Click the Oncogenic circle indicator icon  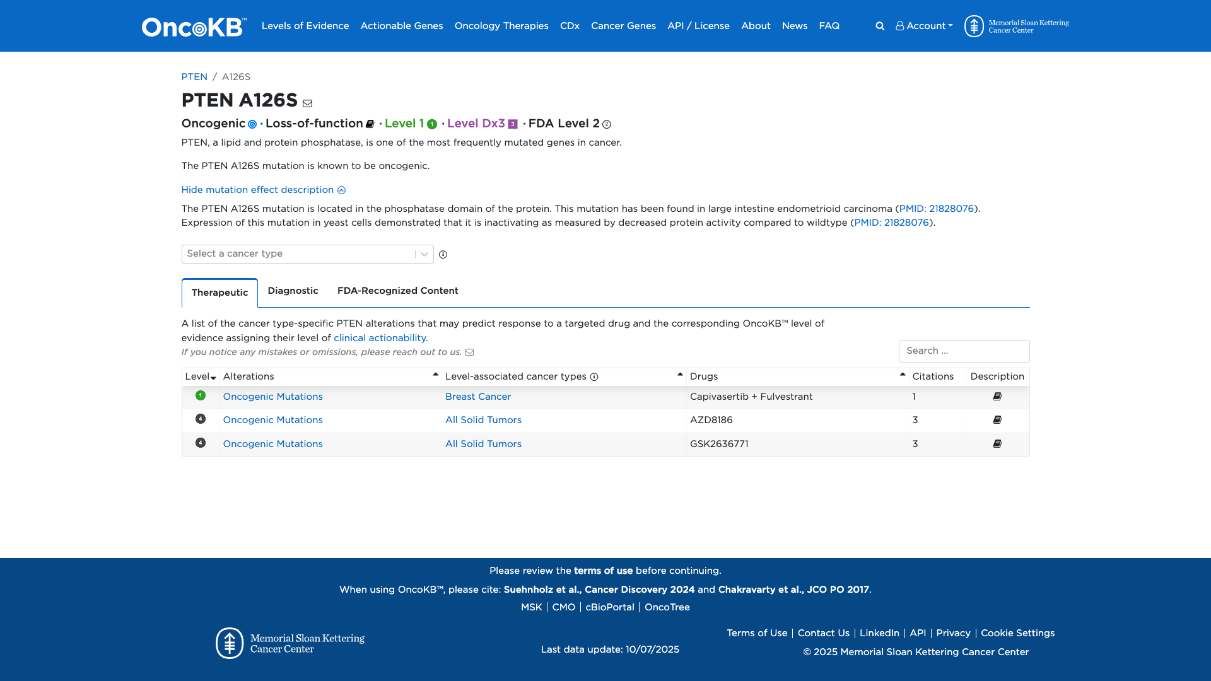pos(252,124)
